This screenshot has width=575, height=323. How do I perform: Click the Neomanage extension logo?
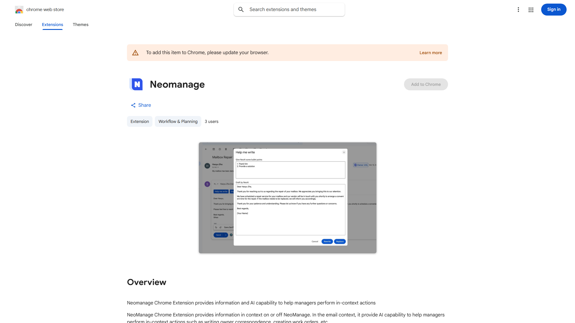pos(136,84)
